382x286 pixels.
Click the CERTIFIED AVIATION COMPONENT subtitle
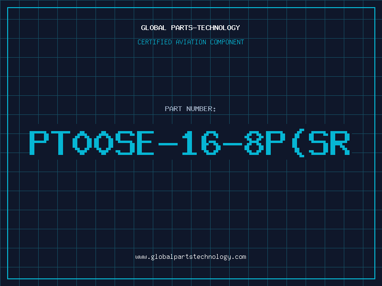click(x=191, y=42)
